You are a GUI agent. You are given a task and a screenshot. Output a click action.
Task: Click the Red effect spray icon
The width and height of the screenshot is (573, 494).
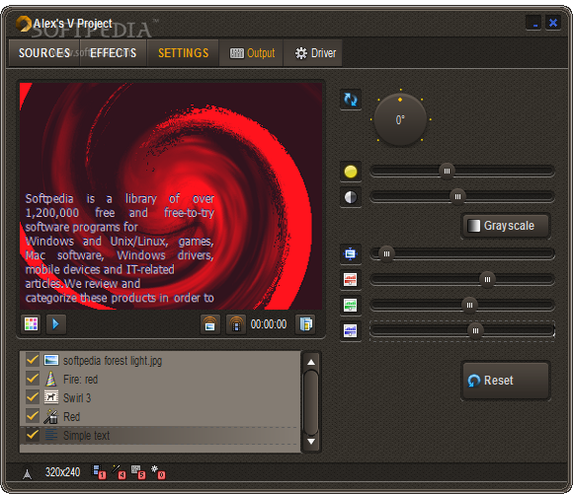tap(50, 416)
